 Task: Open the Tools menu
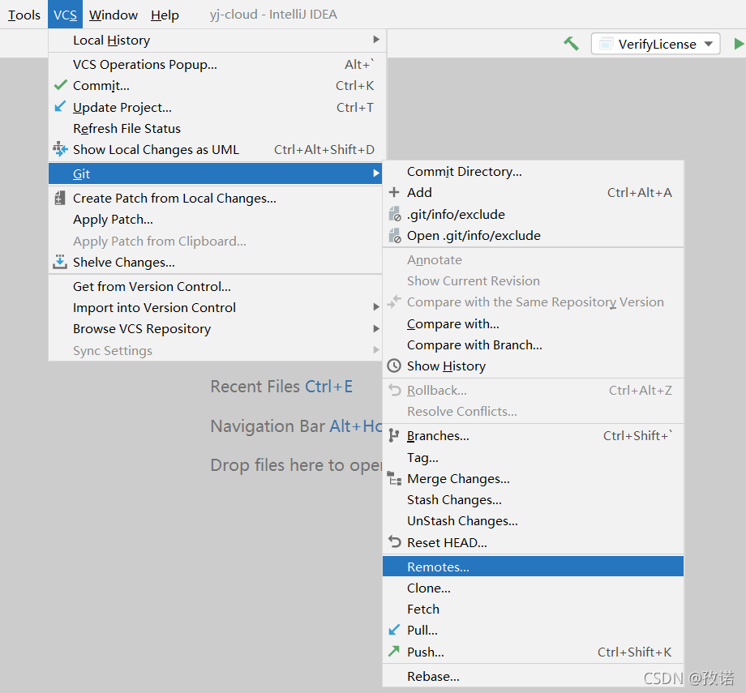click(x=24, y=15)
